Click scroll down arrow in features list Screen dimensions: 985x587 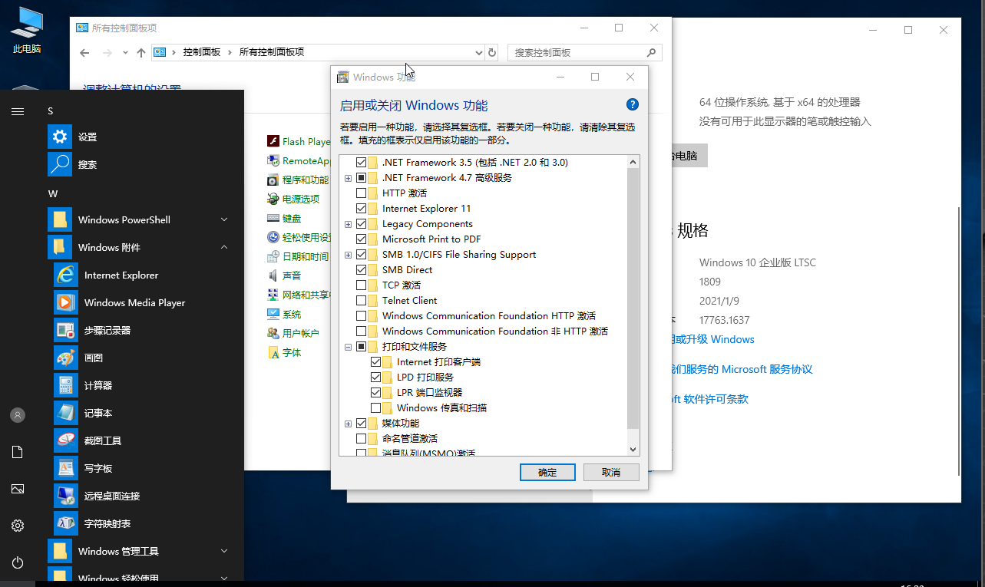(633, 450)
